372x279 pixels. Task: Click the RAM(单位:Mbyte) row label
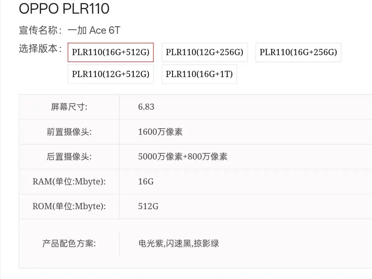pos(69,181)
